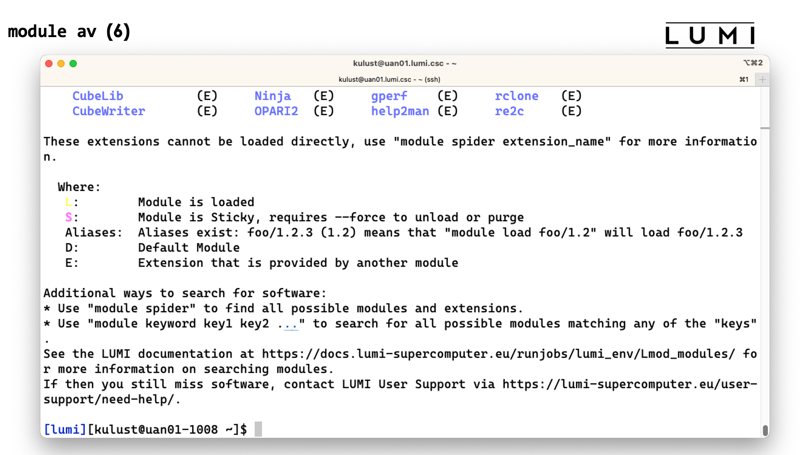Click 'Module is Sticky' description line
The image size is (810, 455).
point(331,217)
